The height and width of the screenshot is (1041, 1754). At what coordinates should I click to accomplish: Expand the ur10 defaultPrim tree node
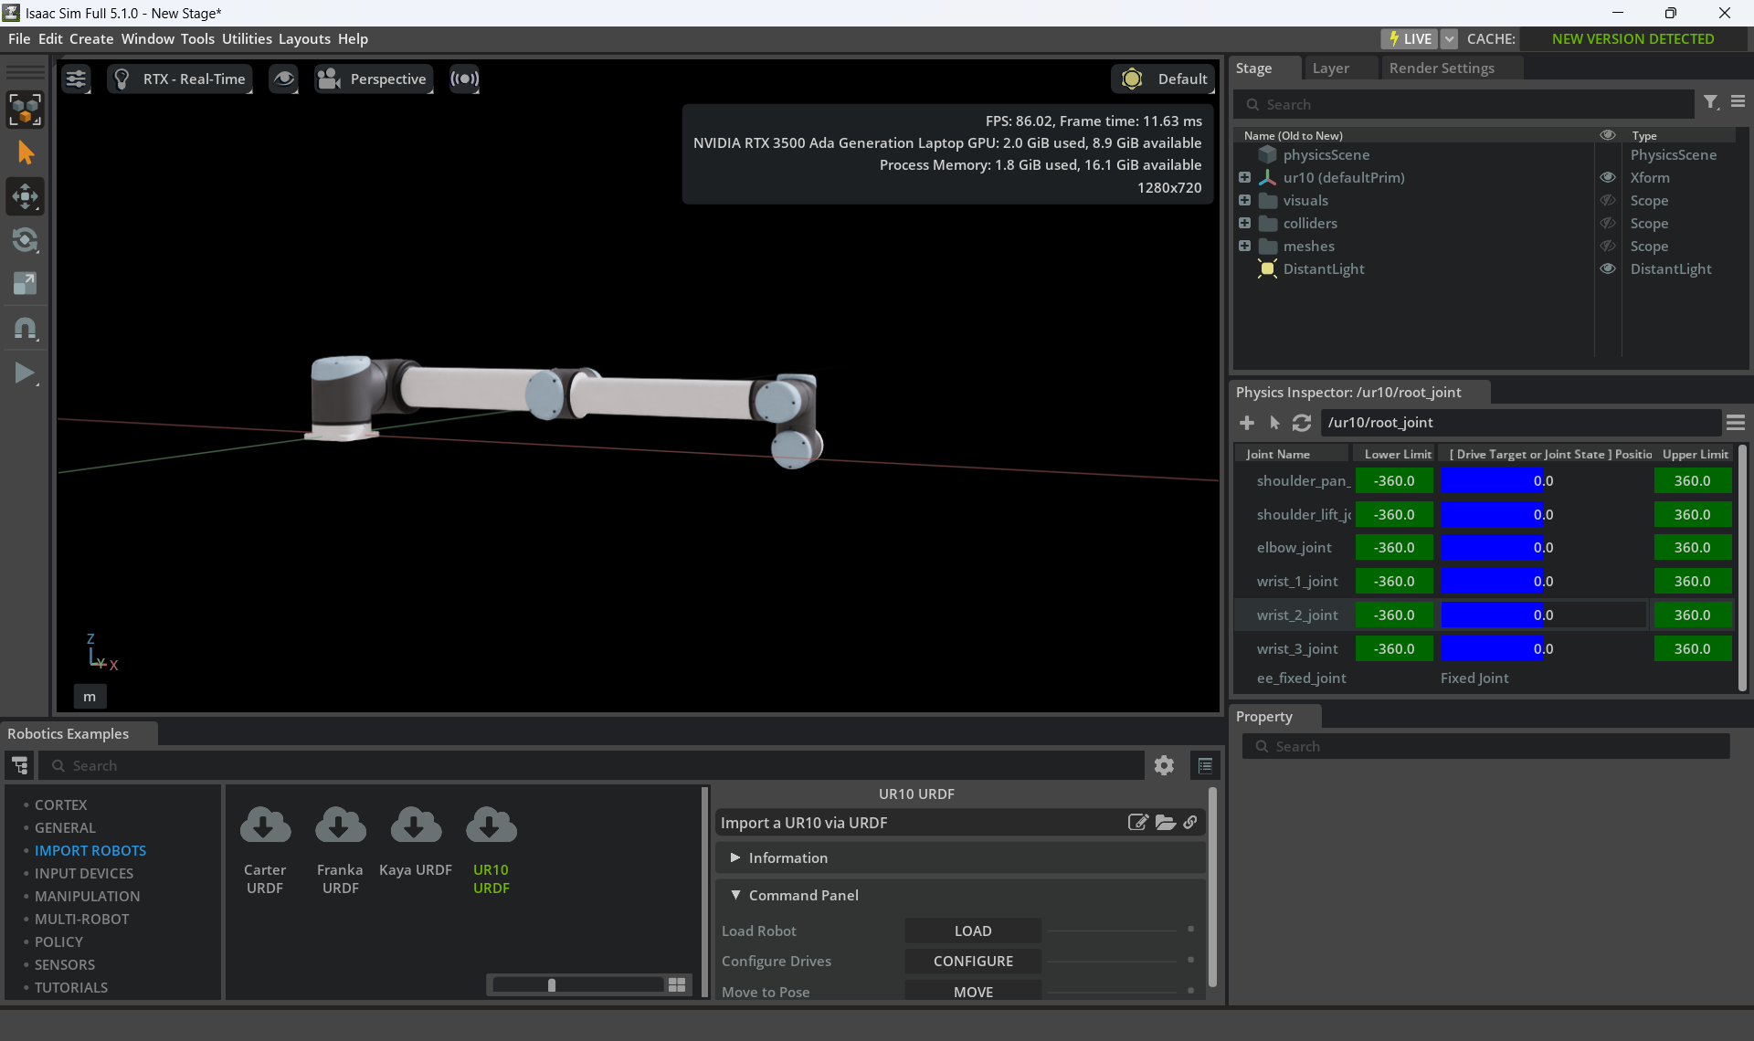pyautogui.click(x=1244, y=178)
